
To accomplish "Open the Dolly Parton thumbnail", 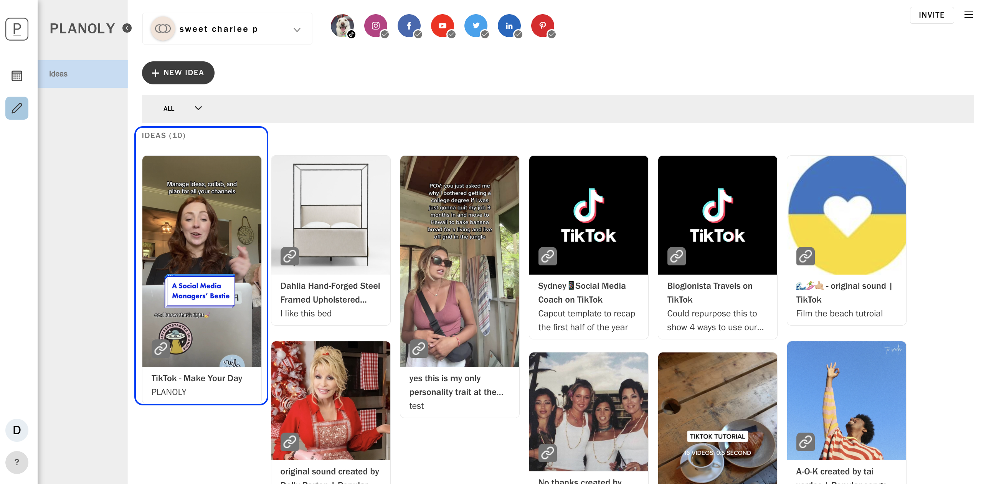I will (331, 401).
